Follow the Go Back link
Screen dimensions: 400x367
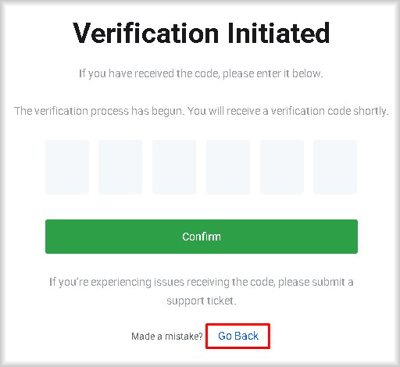(238, 336)
